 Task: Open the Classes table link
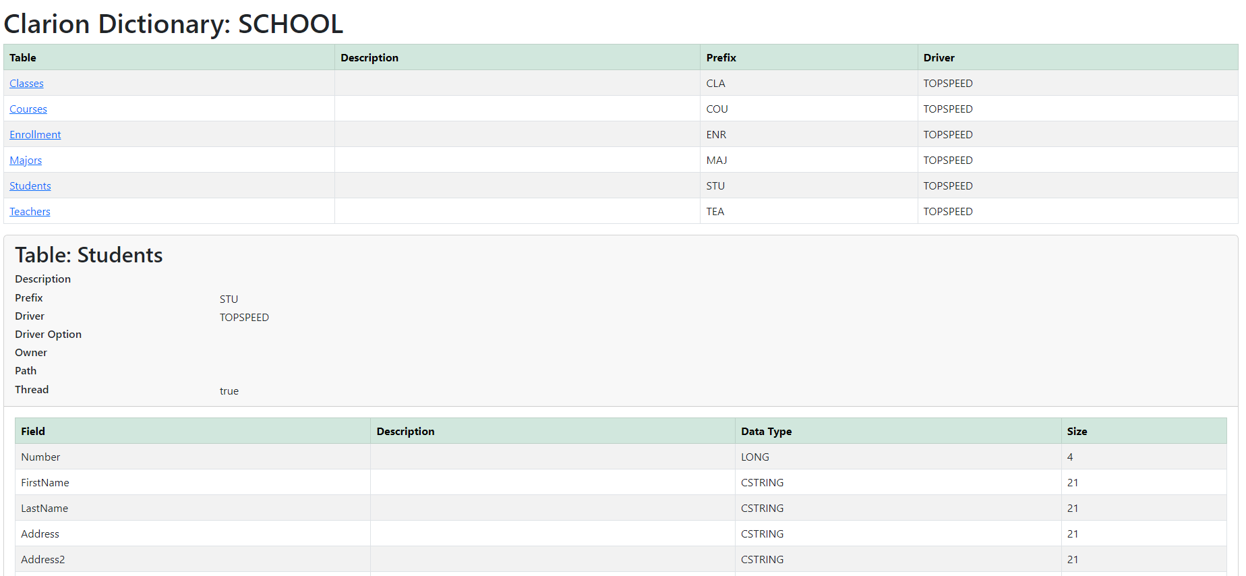point(26,84)
